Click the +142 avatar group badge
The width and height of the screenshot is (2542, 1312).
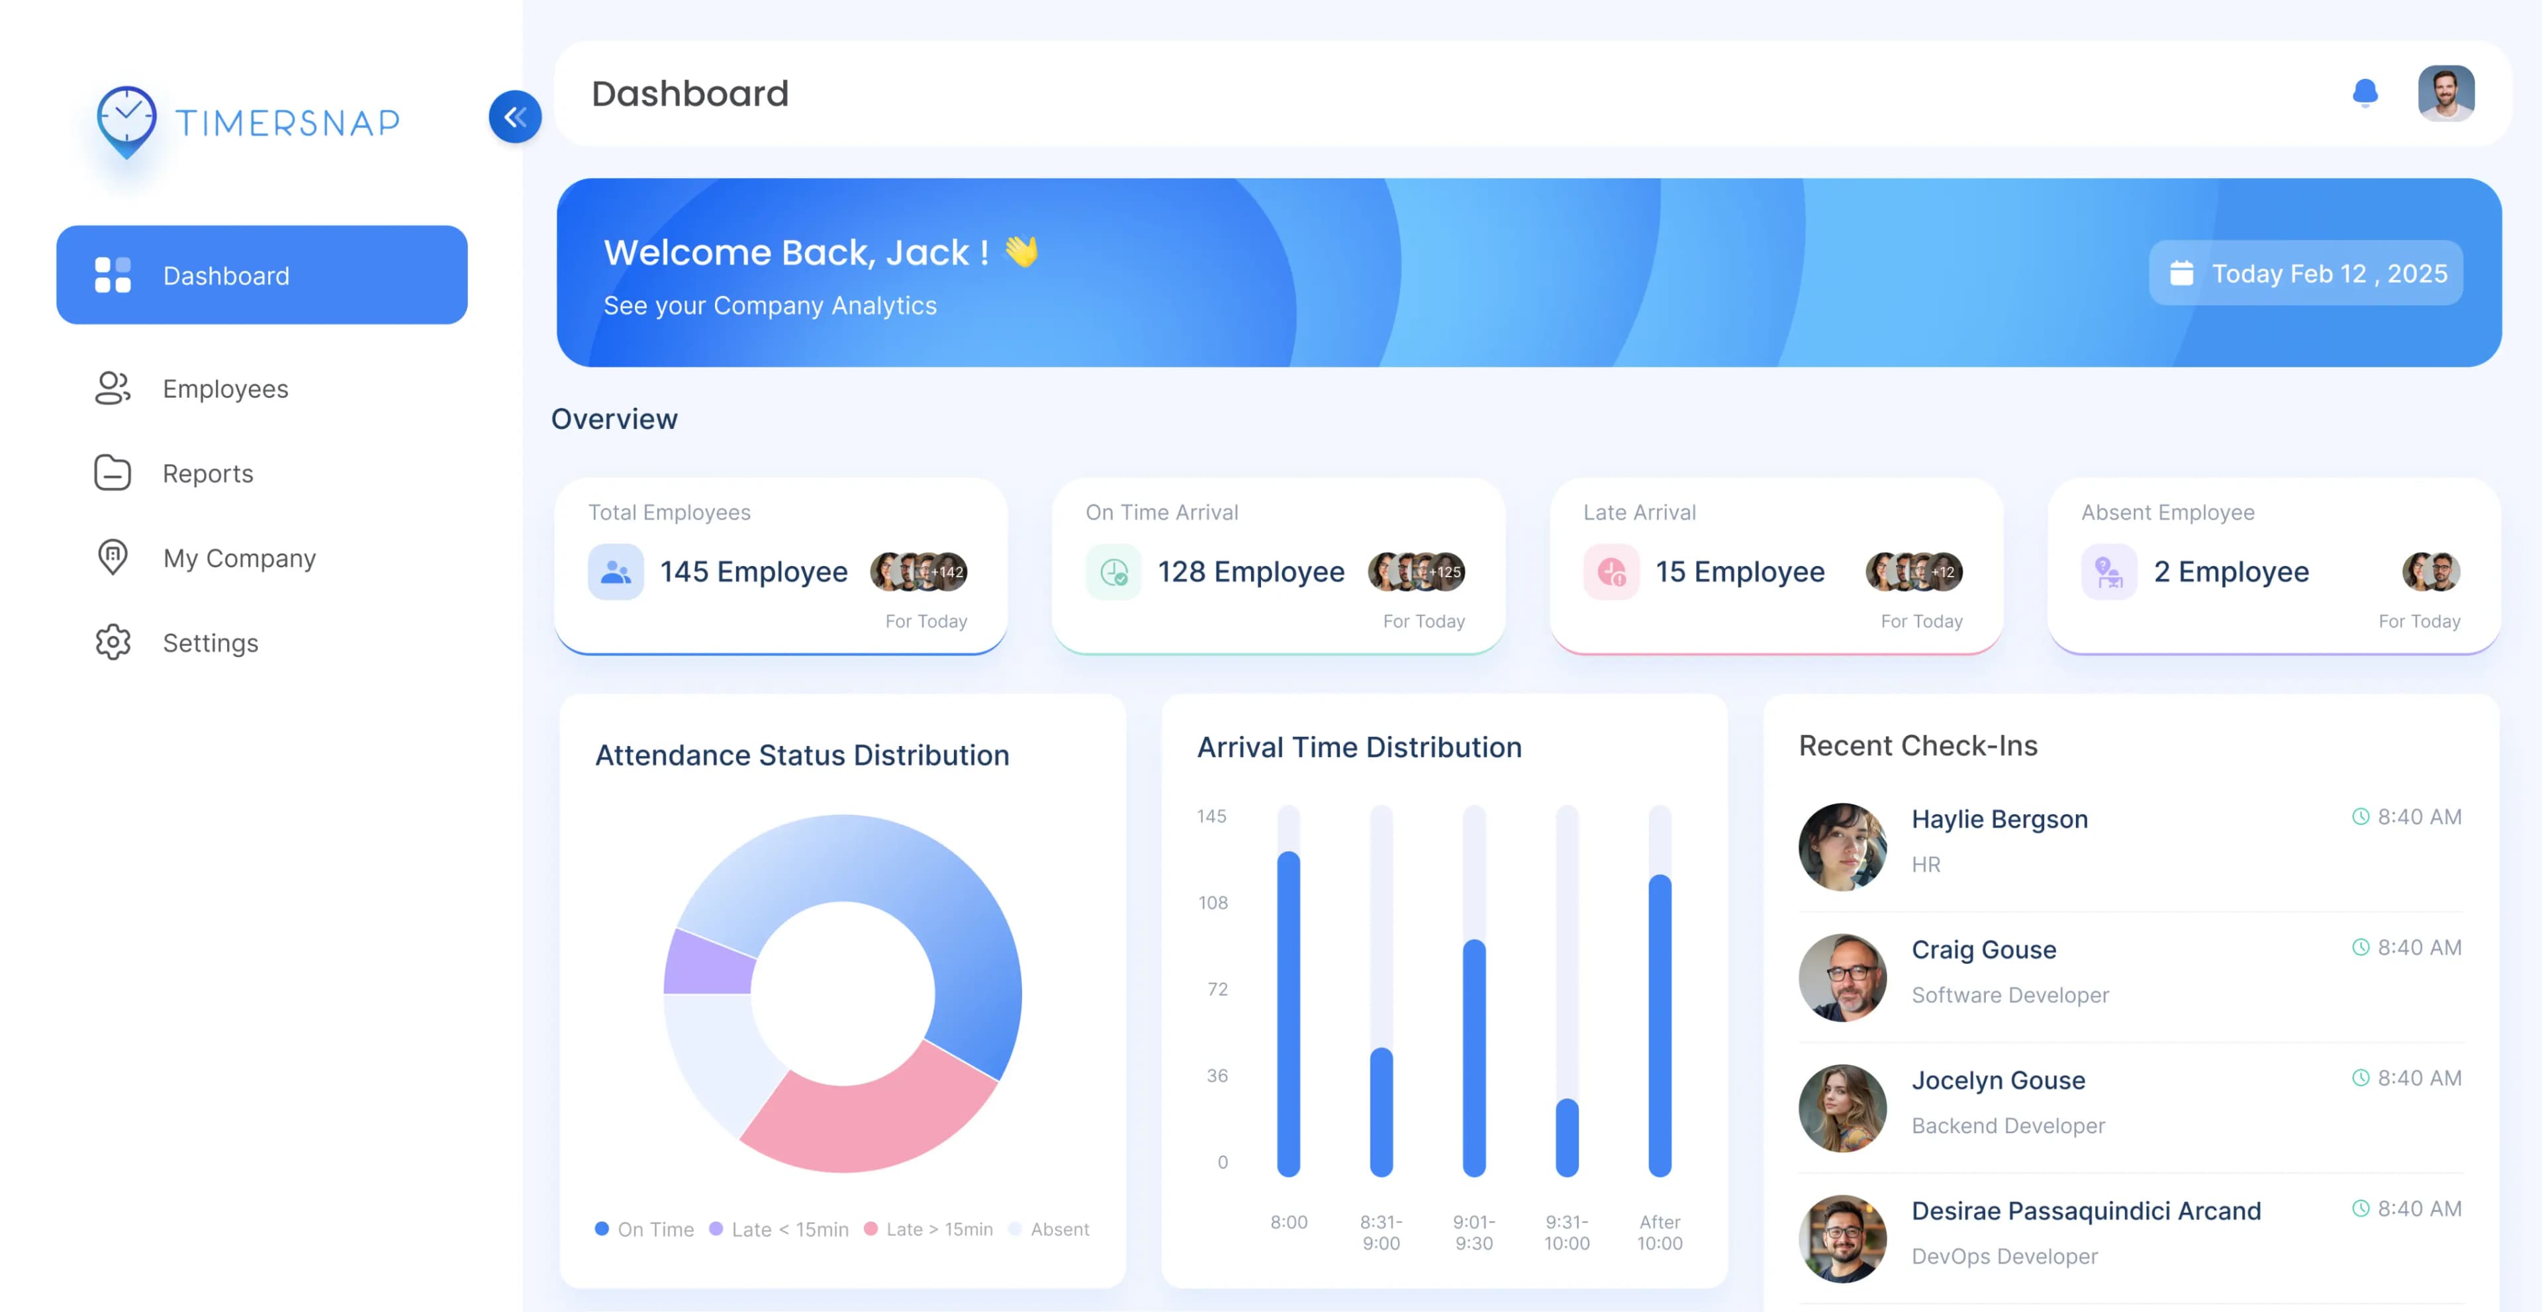pos(949,572)
